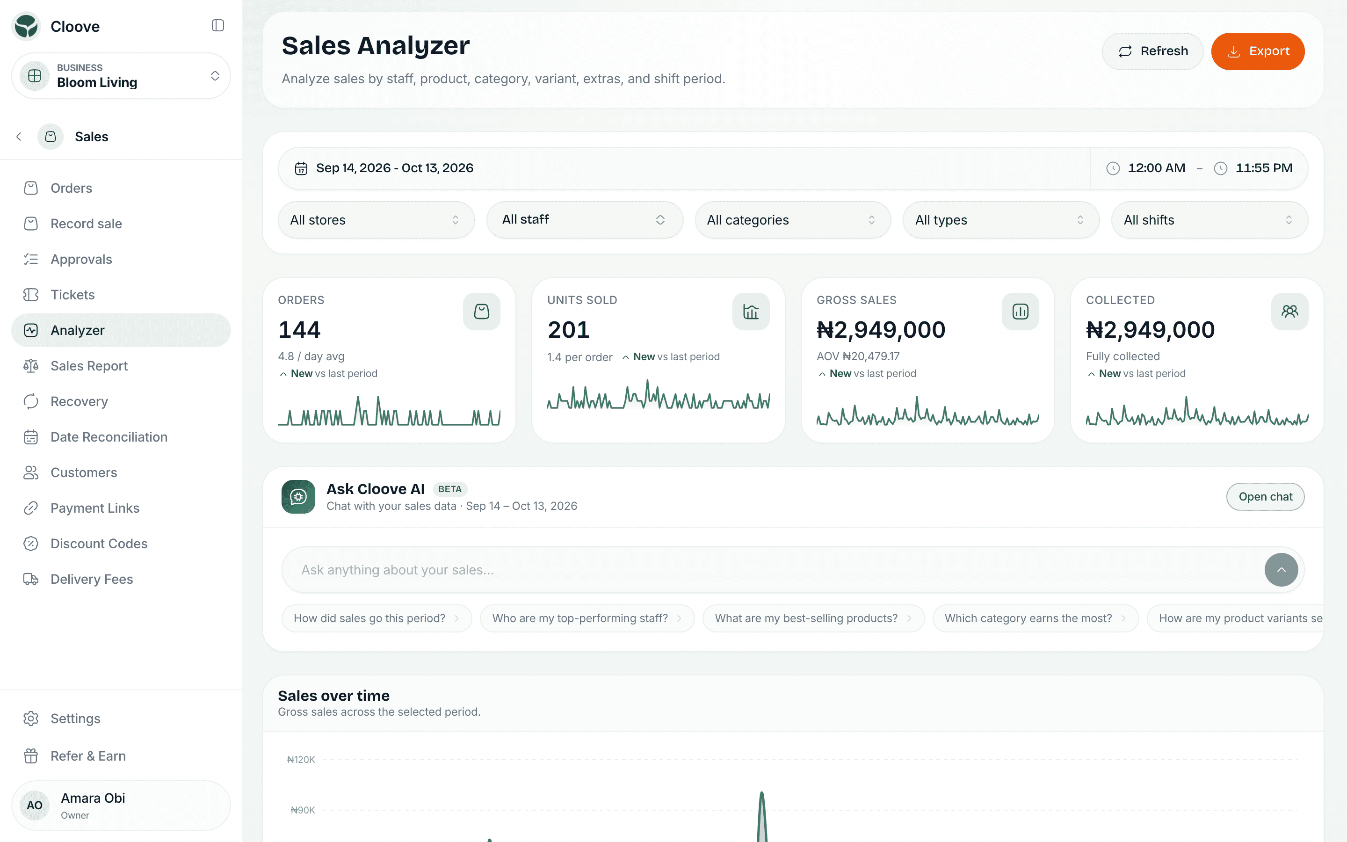The width and height of the screenshot is (1347, 842).
Task: Select "Who are my top-performing staff?" suggestion
Action: (x=587, y=618)
